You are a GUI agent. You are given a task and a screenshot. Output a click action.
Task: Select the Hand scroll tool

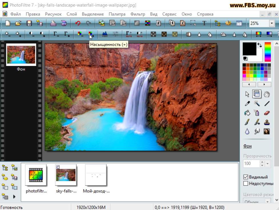pyautogui.click(x=266, y=94)
